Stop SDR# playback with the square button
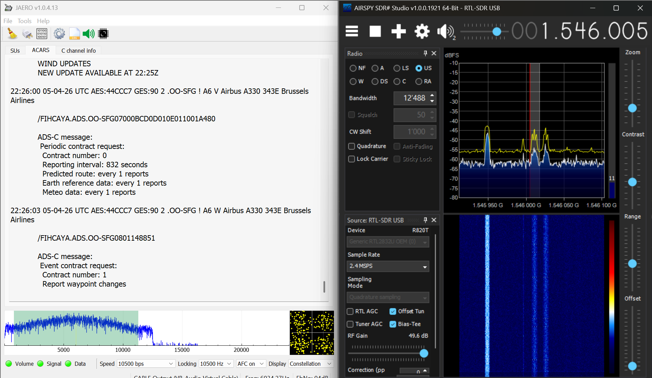This screenshot has height=378, width=652. (375, 31)
